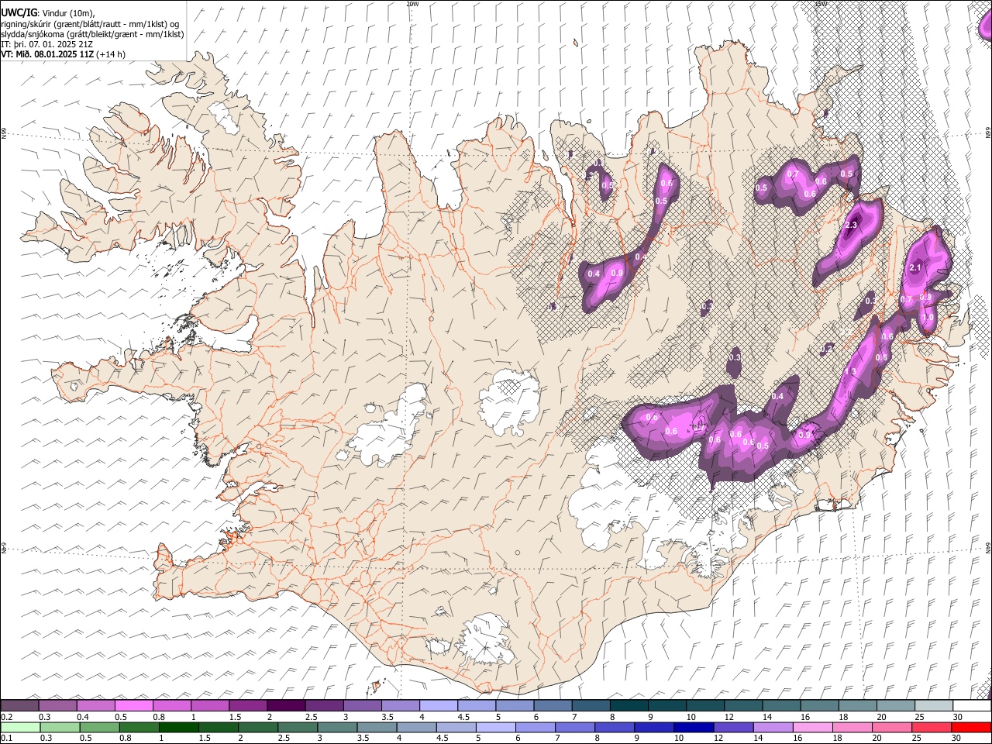The image size is (992, 744).
Task: Click the 1.3 snowfall value on the map
Action: tap(849, 372)
